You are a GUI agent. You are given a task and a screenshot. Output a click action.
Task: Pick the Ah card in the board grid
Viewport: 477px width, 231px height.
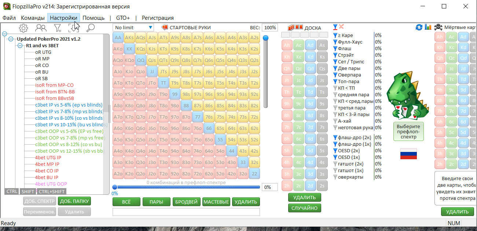click(287, 45)
